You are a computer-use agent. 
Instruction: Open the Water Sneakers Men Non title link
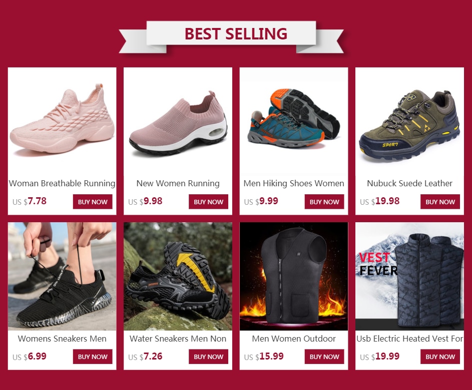(178, 339)
